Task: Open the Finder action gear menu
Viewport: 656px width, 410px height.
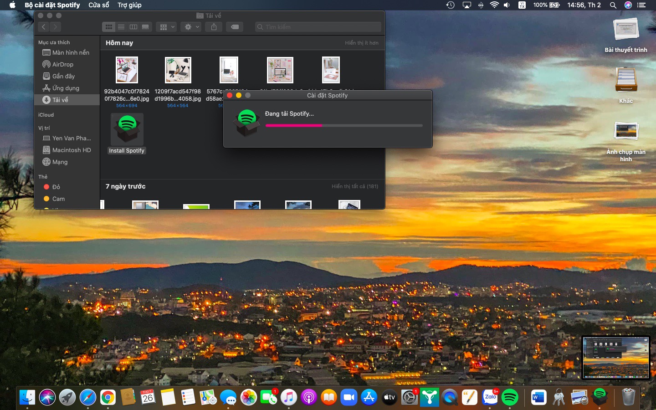Action: click(x=191, y=27)
